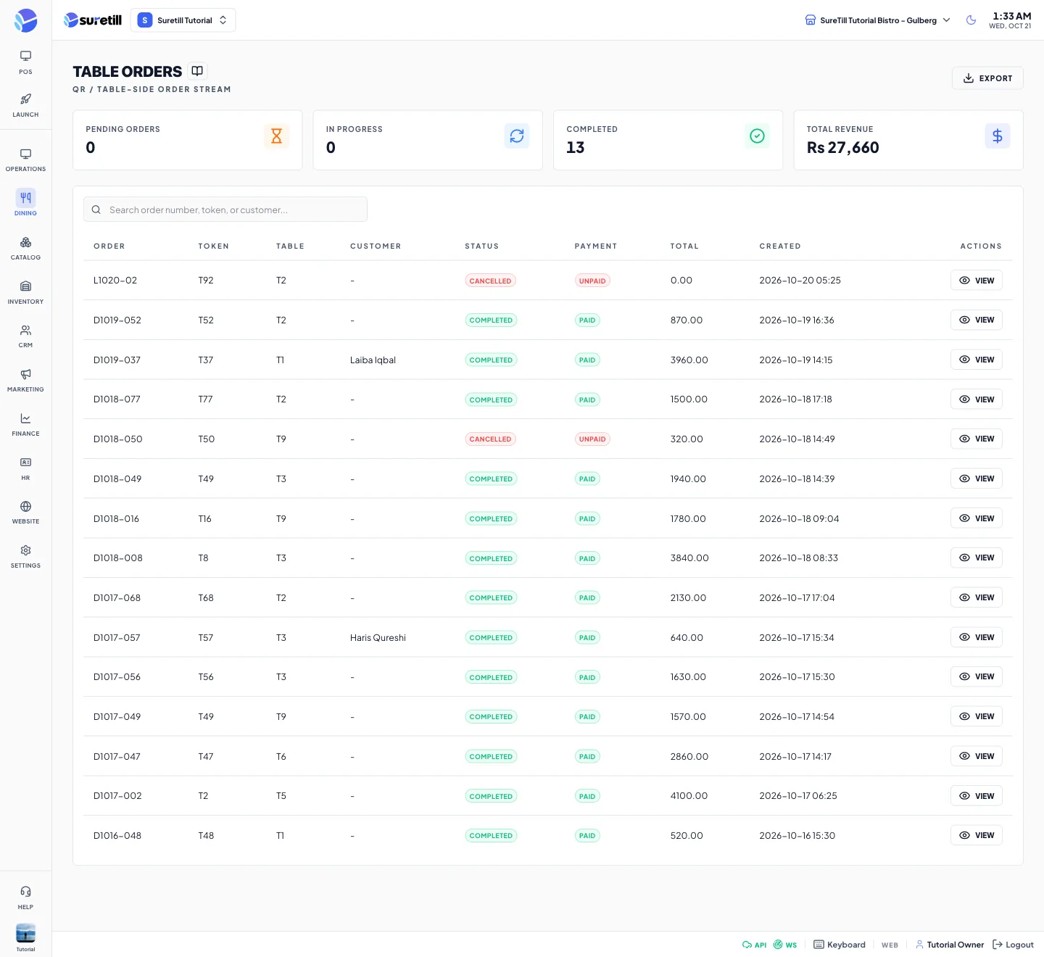Screen dimensions: 1044x957
Task: Open the CRM section
Action: pyautogui.click(x=25, y=336)
